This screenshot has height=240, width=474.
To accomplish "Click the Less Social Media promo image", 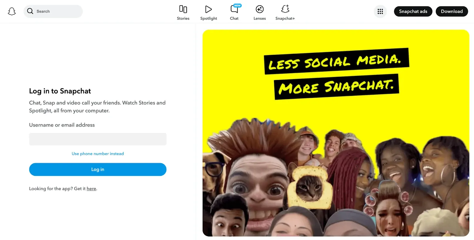I will click(x=336, y=133).
